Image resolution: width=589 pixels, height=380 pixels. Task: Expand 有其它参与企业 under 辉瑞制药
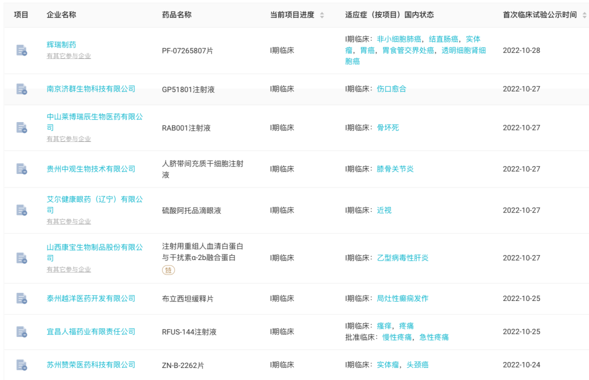tap(69, 56)
